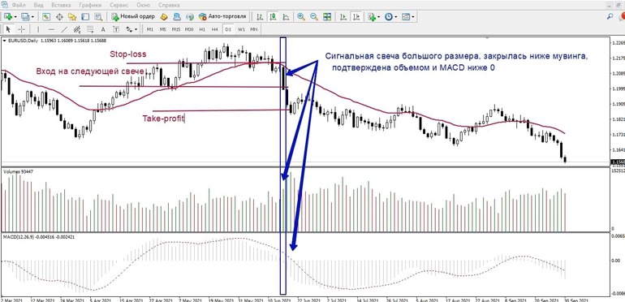Add a text label with the A tool
625x302 pixels.
click(103, 29)
